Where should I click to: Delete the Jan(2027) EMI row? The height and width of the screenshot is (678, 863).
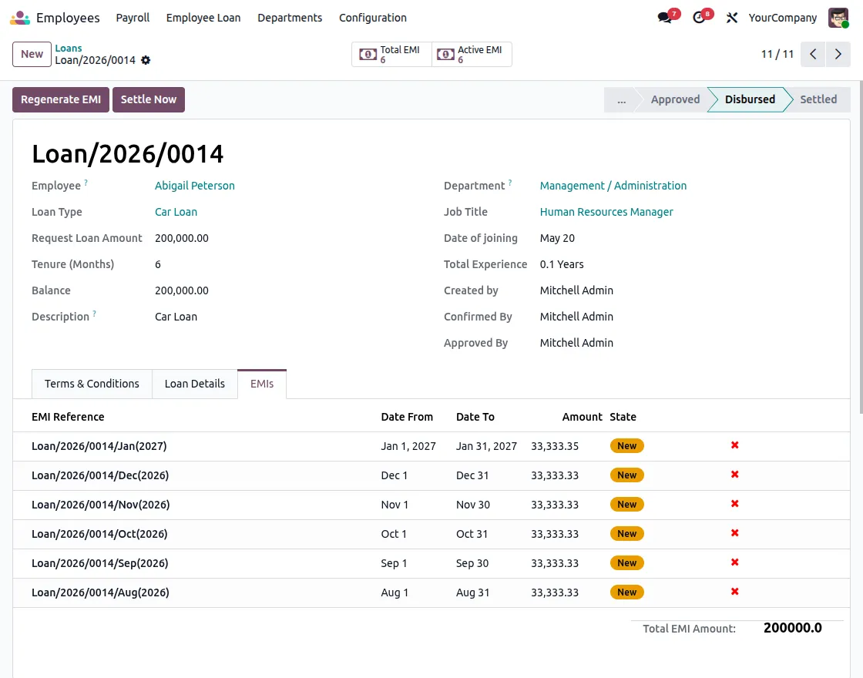point(735,445)
